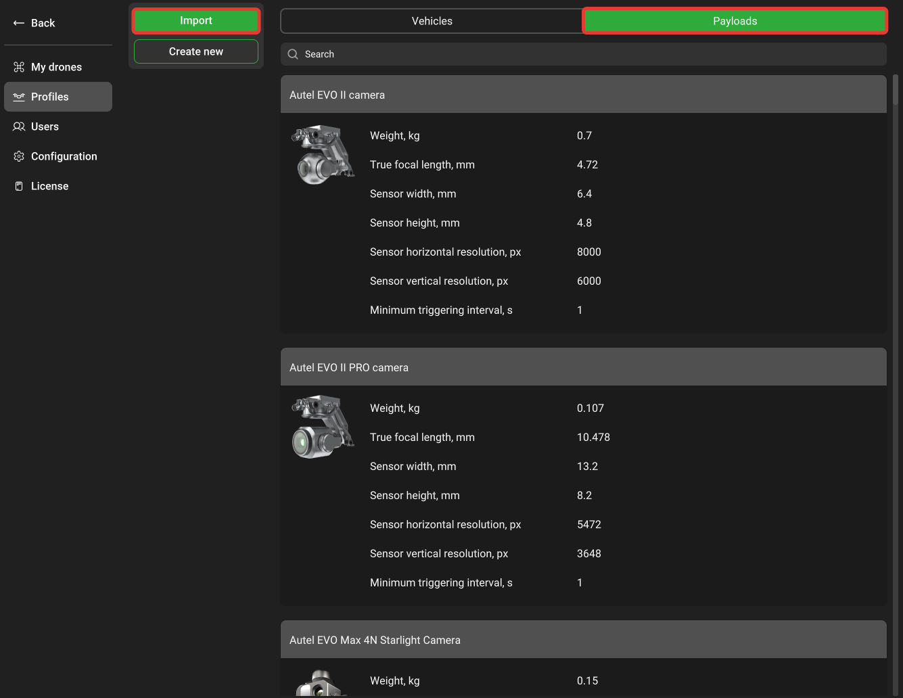903x698 pixels.
Task: Click the sensor height value 8.2
Action: point(584,495)
